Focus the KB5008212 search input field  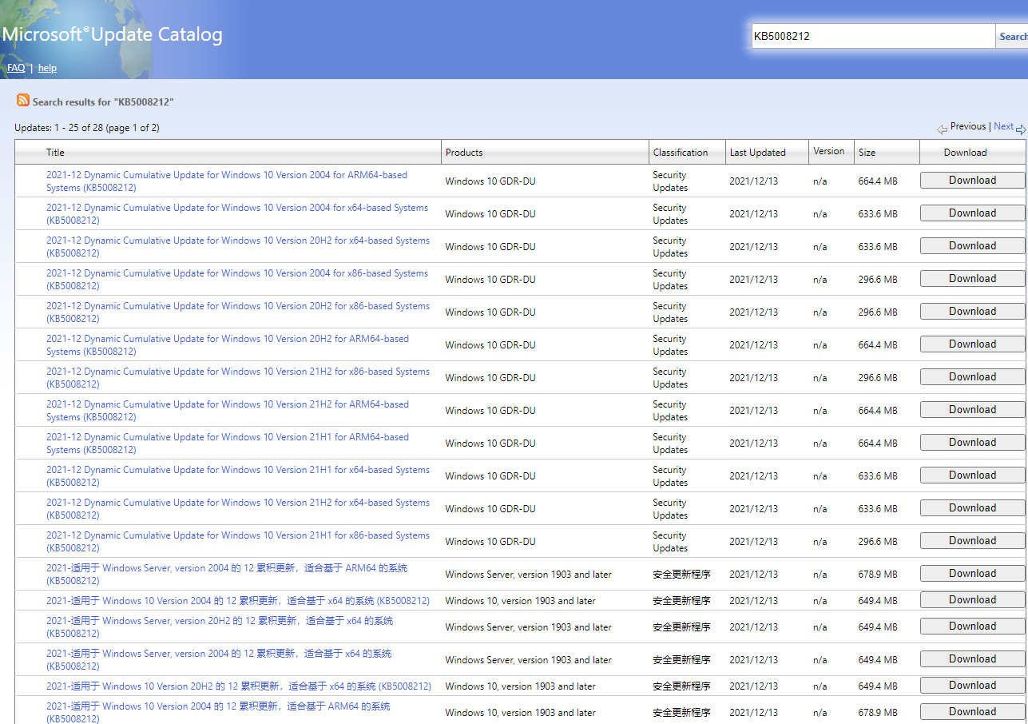click(872, 36)
